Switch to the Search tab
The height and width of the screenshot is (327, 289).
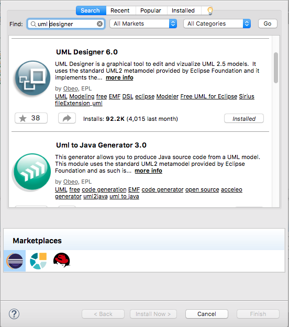(90, 10)
